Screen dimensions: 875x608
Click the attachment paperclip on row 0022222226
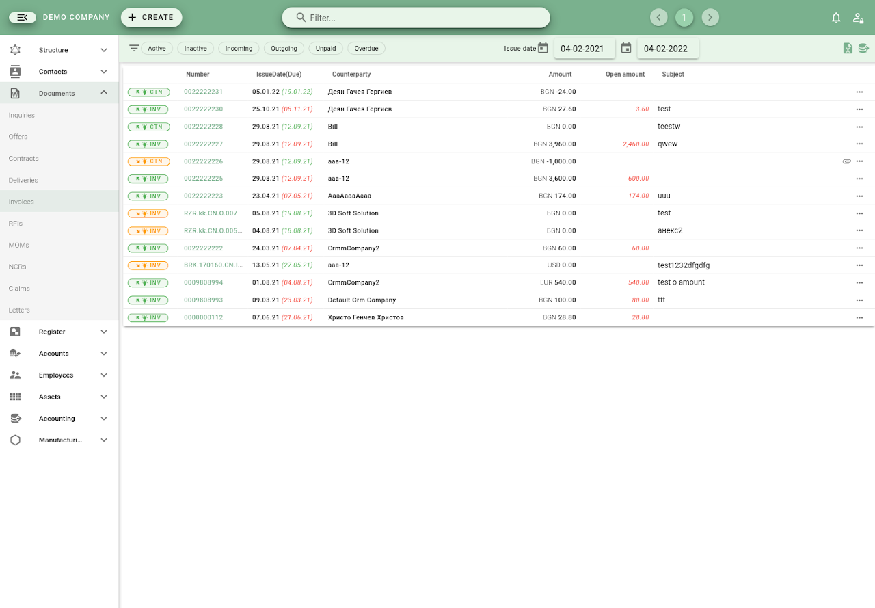(x=847, y=161)
